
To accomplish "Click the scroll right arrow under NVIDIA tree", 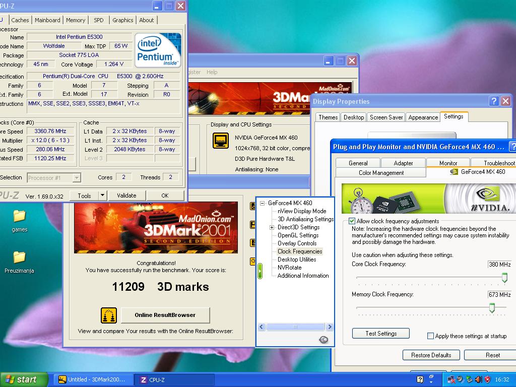I will [x=330, y=327].
